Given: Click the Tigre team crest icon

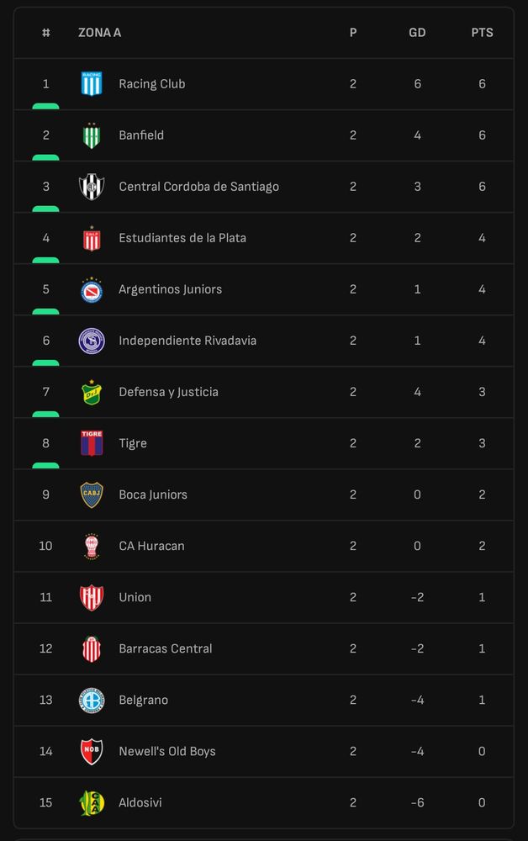Looking at the screenshot, I should (92, 443).
